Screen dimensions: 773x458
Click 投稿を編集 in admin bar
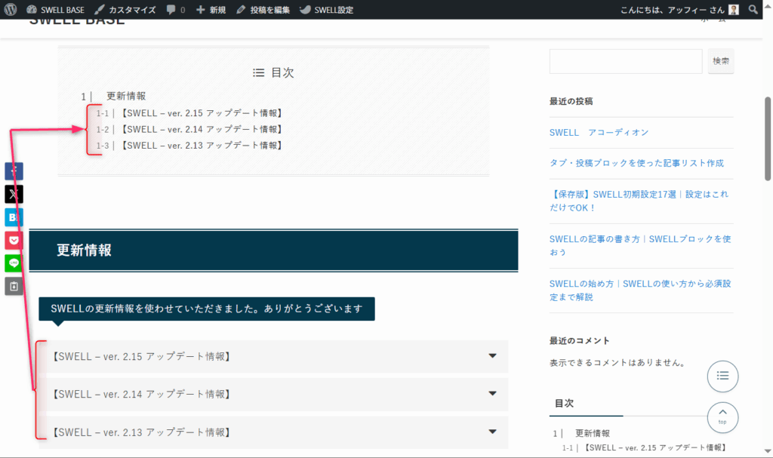[x=263, y=9]
